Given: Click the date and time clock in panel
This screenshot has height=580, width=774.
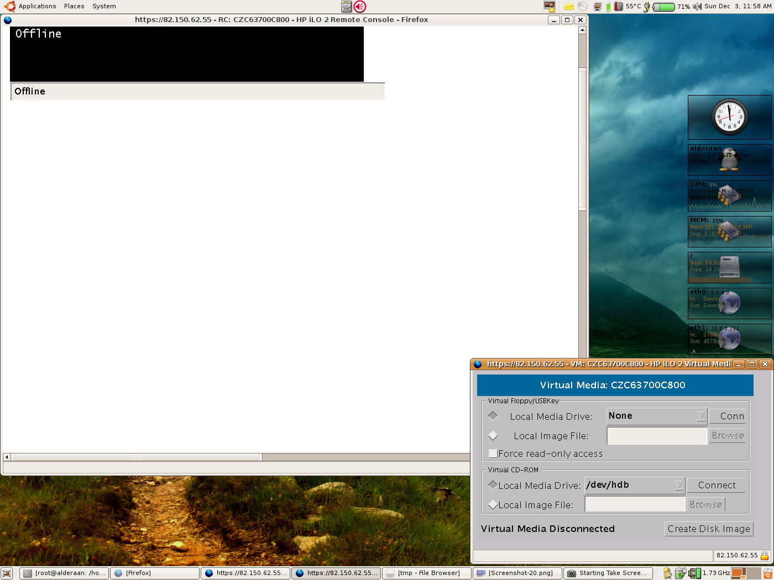Looking at the screenshot, I should pos(738,6).
